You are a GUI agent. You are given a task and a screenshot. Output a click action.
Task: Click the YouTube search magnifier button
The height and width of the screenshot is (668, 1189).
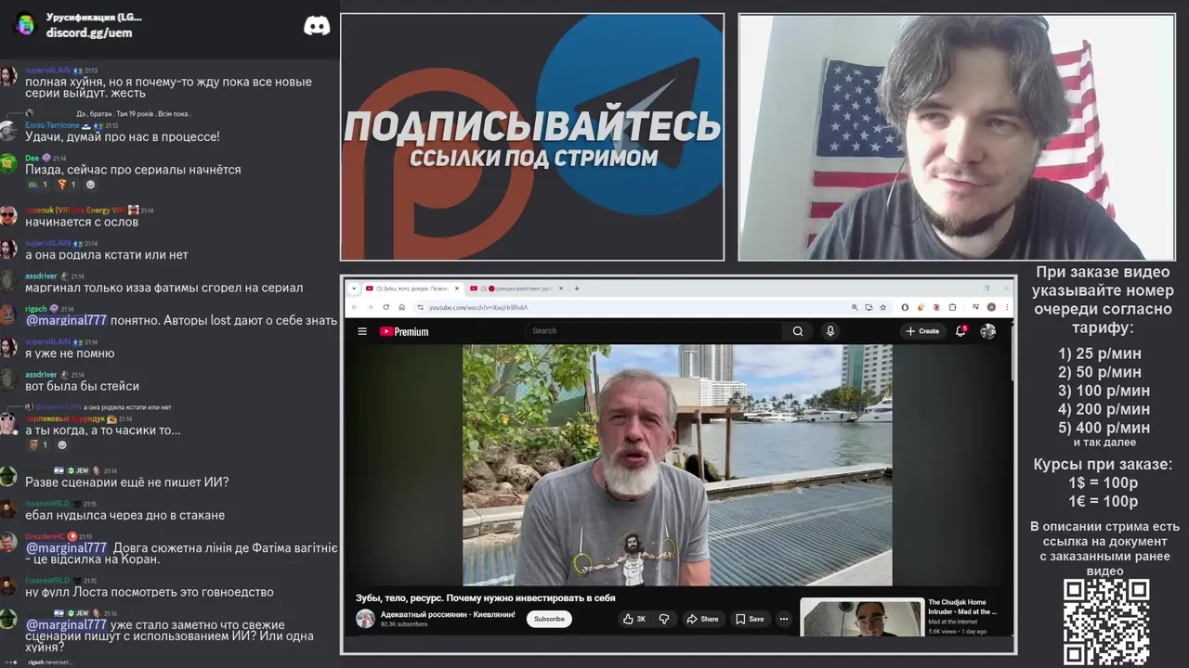pyautogui.click(x=798, y=331)
